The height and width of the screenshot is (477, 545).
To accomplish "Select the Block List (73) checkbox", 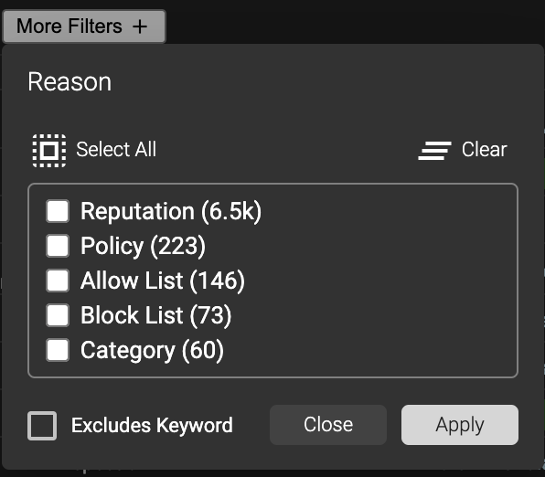I will tap(58, 315).
